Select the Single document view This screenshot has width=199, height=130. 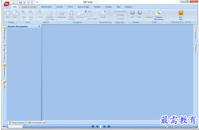click(103, 14)
